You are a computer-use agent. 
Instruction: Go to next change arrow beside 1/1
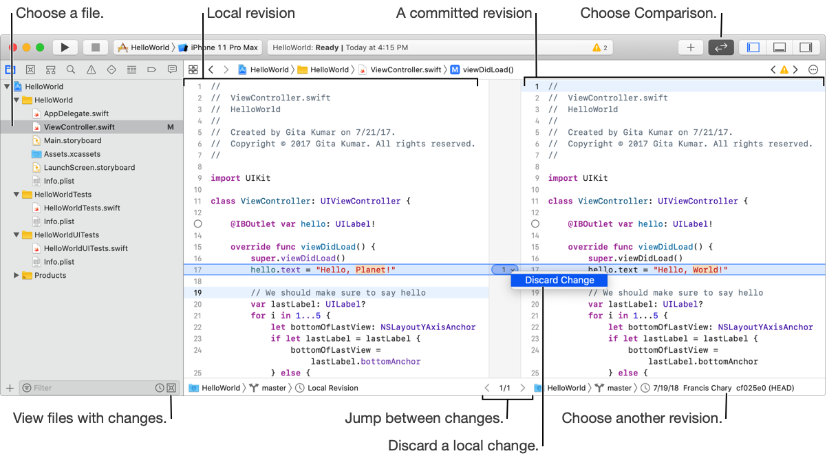click(522, 388)
